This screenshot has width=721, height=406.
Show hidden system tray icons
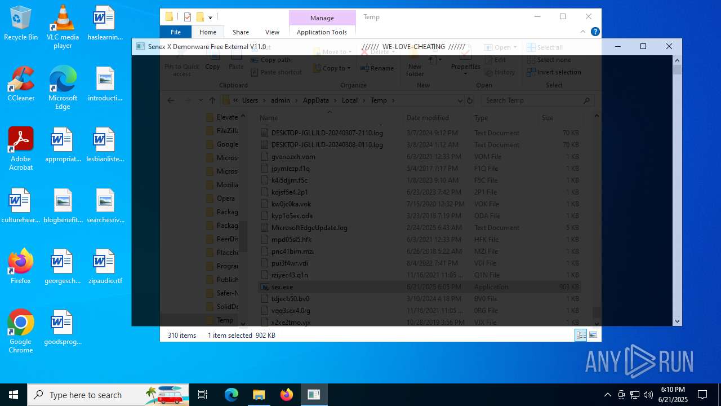click(x=607, y=395)
